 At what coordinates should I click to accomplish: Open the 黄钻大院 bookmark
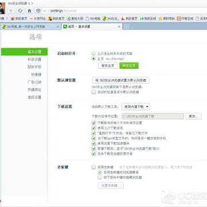[x=75, y=18]
